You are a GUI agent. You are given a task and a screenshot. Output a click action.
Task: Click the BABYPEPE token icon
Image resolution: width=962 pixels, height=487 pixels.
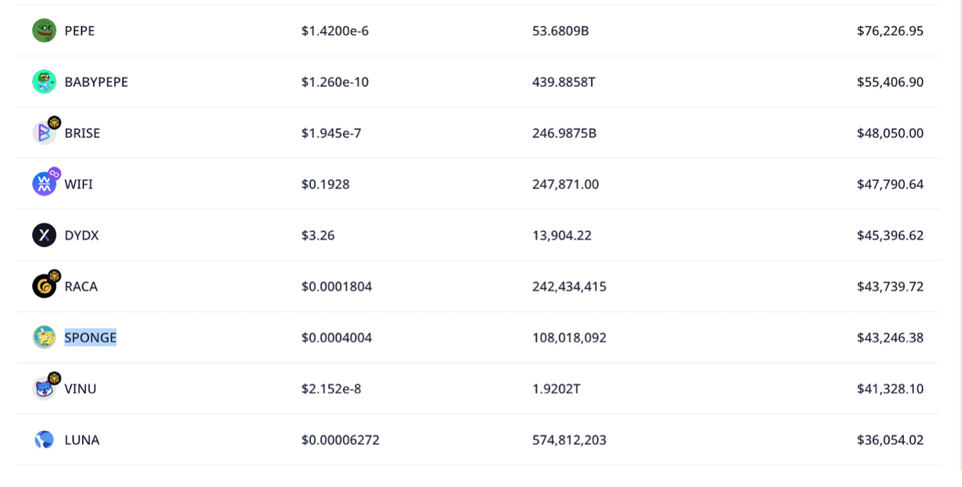pos(44,81)
